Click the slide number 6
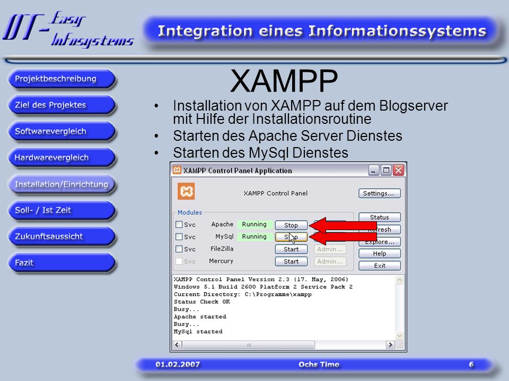 pos(471,365)
